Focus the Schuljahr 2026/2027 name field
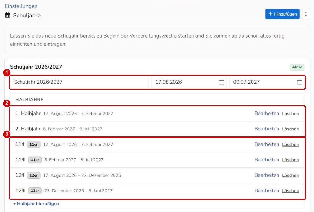Screen dimensions: 314x212 pos(79,82)
